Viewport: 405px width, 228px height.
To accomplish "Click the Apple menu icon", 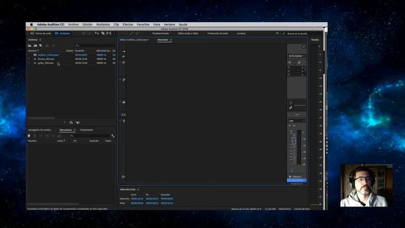I will [31, 25].
